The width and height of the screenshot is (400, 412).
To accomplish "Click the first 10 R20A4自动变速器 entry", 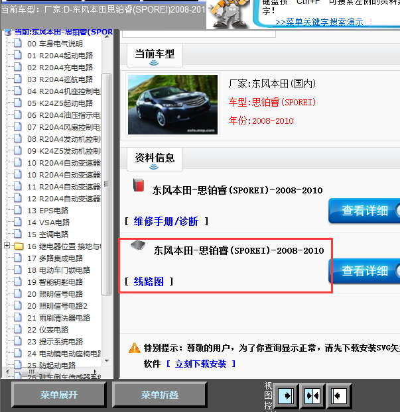I will pyautogui.click(x=64, y=163).
